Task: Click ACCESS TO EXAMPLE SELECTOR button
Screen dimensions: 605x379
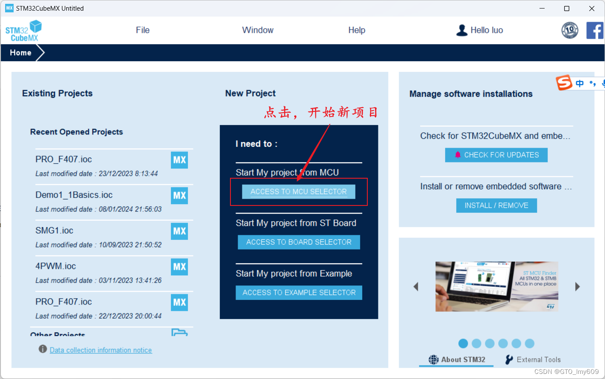Action: (299, 293)
